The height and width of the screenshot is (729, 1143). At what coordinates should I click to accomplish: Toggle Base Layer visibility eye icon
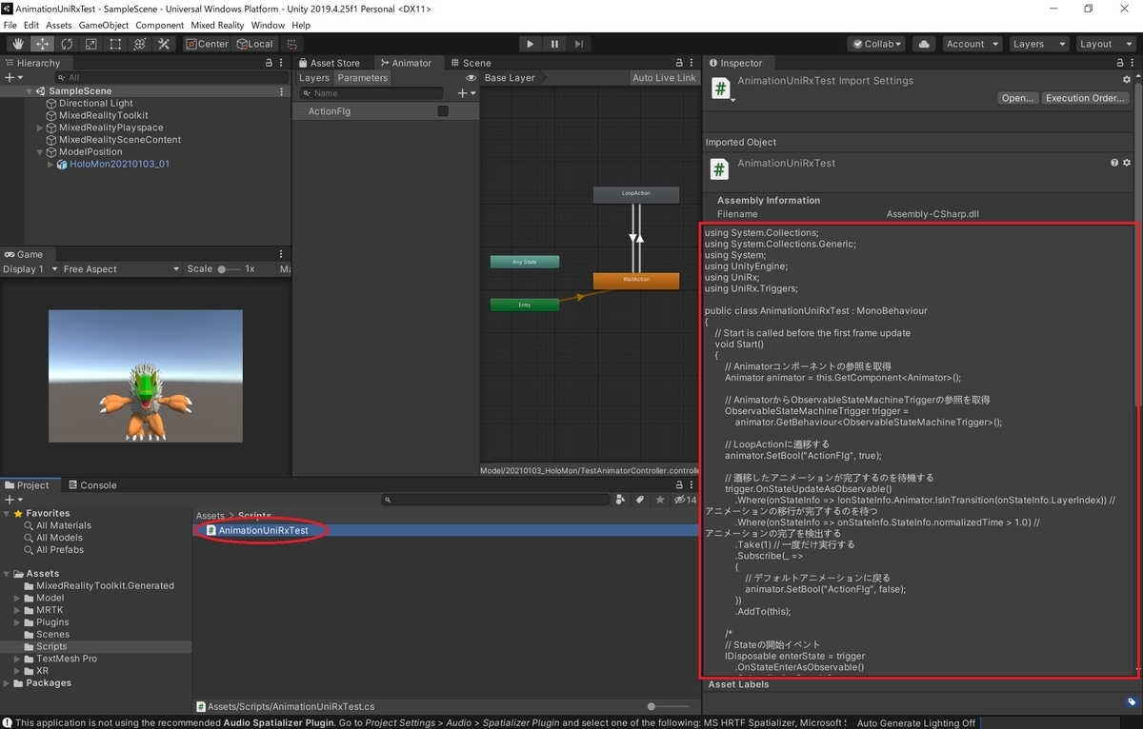point(471,78)
